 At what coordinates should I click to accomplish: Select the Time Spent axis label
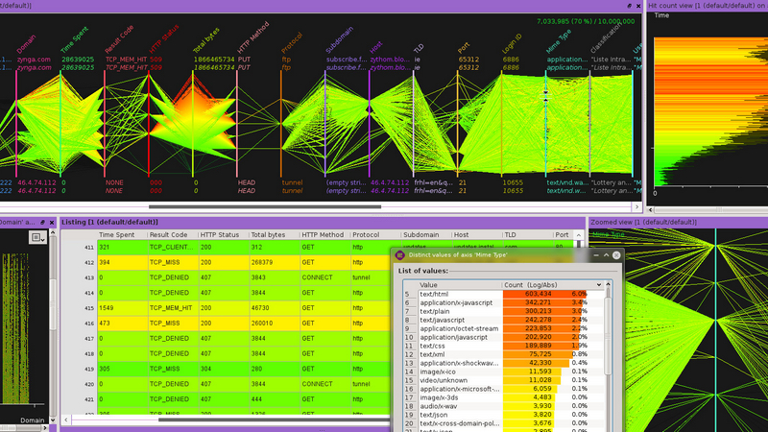tap(75, 40)
